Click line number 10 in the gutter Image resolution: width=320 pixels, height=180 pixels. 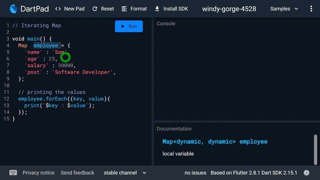(6, 85)
